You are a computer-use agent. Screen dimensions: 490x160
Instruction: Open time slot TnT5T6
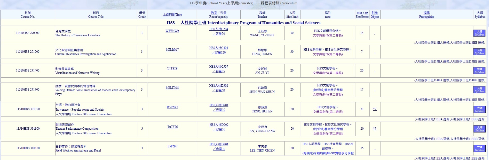click(x=172, y=127)
